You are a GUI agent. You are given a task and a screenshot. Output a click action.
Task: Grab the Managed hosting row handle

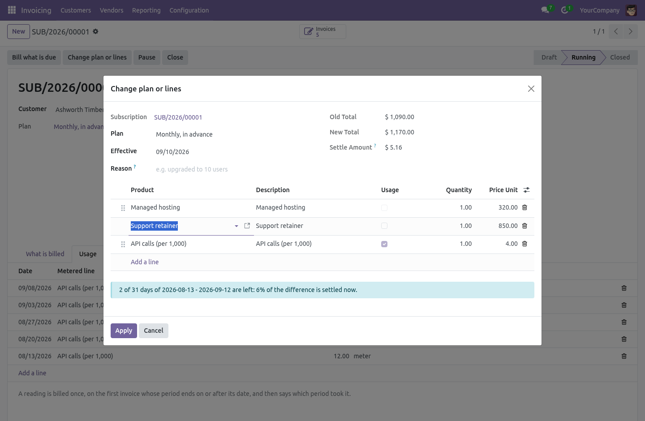123,208
